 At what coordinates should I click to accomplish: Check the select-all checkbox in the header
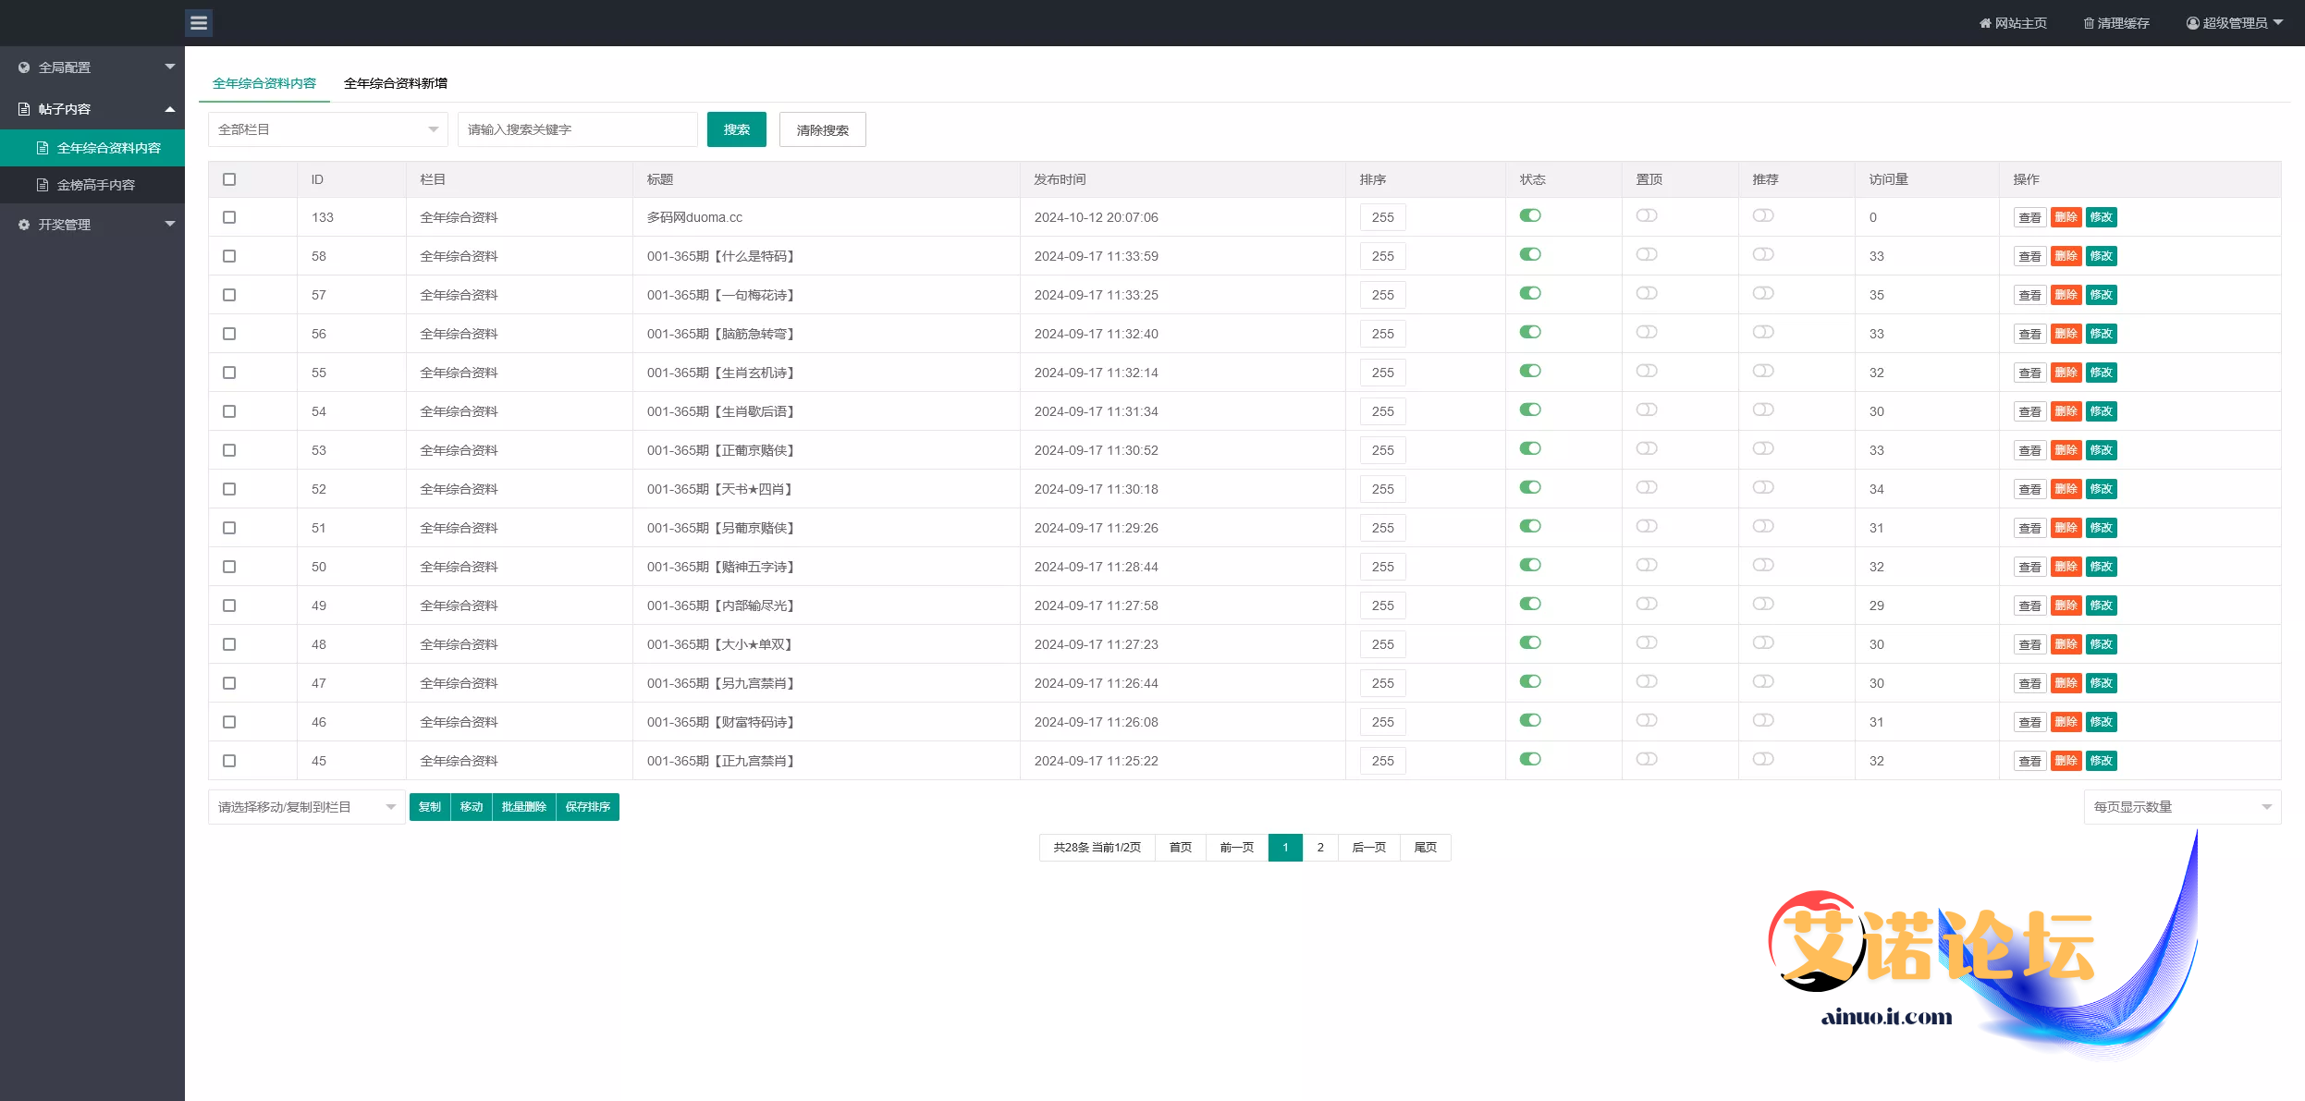click(229, 179)
